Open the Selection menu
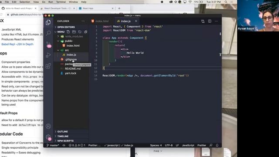The height and width of the screenshot is (157, 279). click(25, 2)
